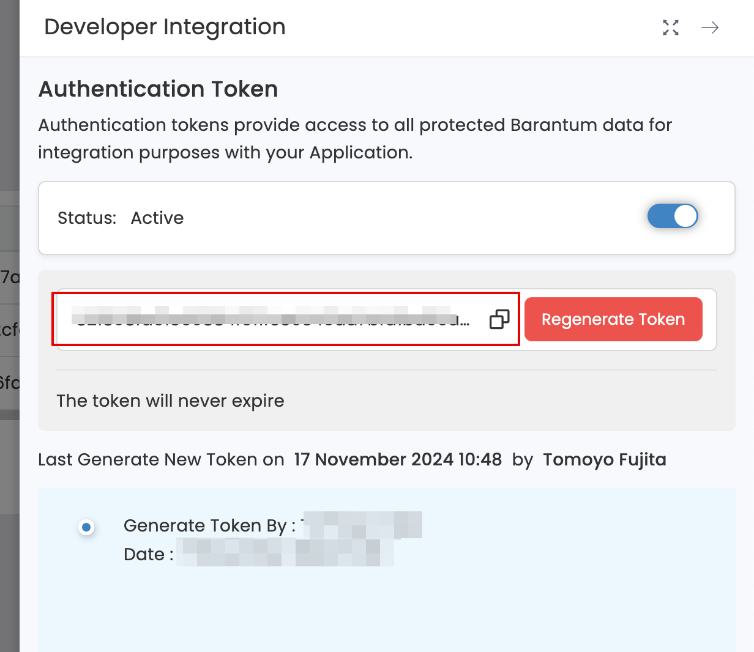Click the blurred date value in history
The image size is (754, 652).
point(285,553)
